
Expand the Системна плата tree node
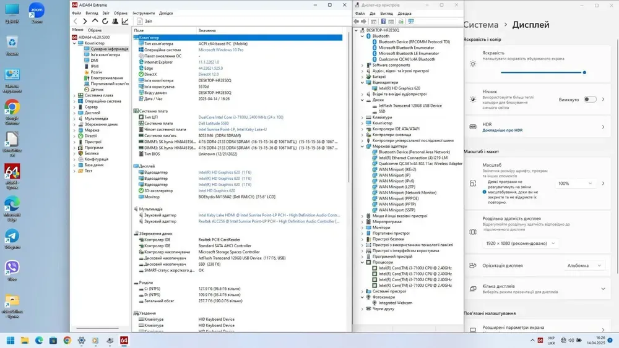coord(75,96)
